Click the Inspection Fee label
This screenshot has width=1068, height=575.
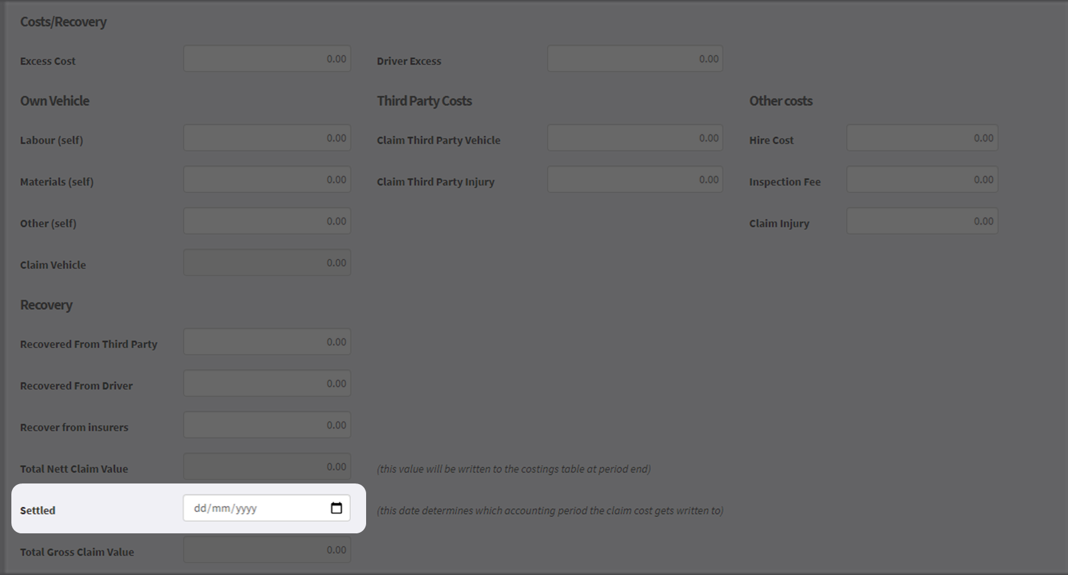click(x=785, y=182)
